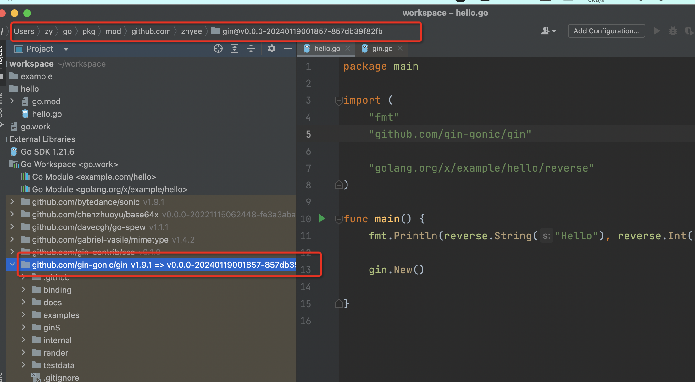Viewport: 695px width, 382px height.
Task: Click the Collapse All icon in Project panel
Action: pyautogui.click(x=251, y=48)
